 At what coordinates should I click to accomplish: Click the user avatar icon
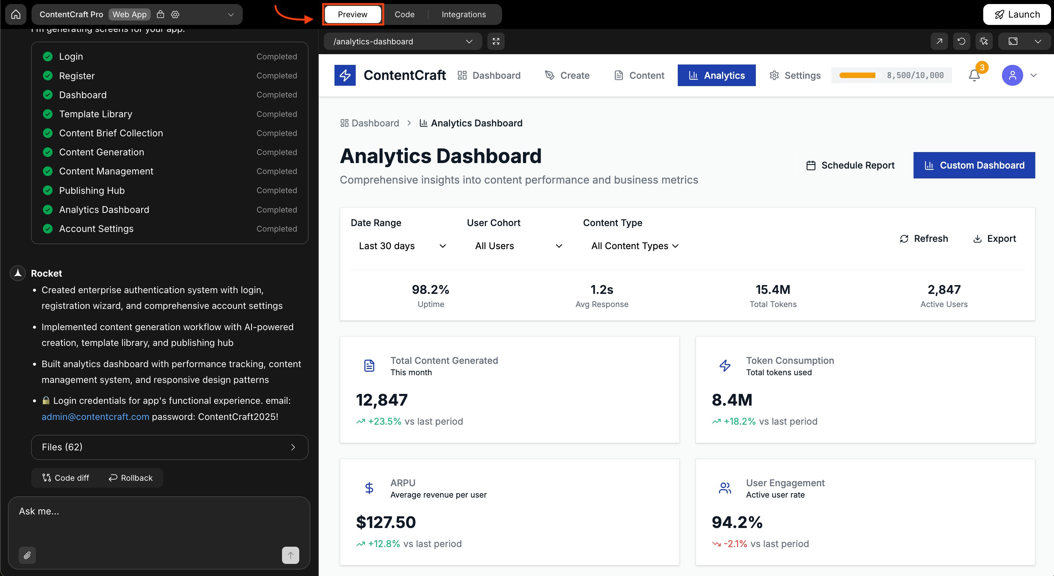1012,75
